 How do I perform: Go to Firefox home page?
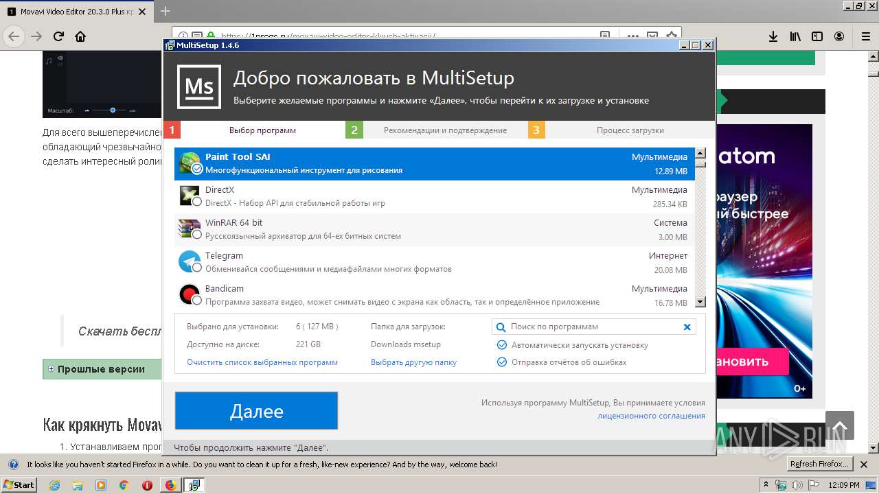pyautogui.click(x=80, y=36)
